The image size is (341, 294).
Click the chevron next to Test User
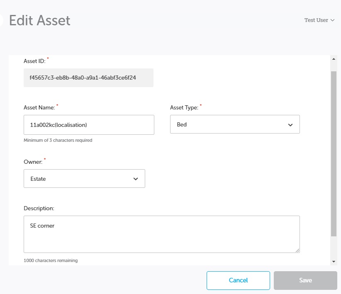[332, 20]
